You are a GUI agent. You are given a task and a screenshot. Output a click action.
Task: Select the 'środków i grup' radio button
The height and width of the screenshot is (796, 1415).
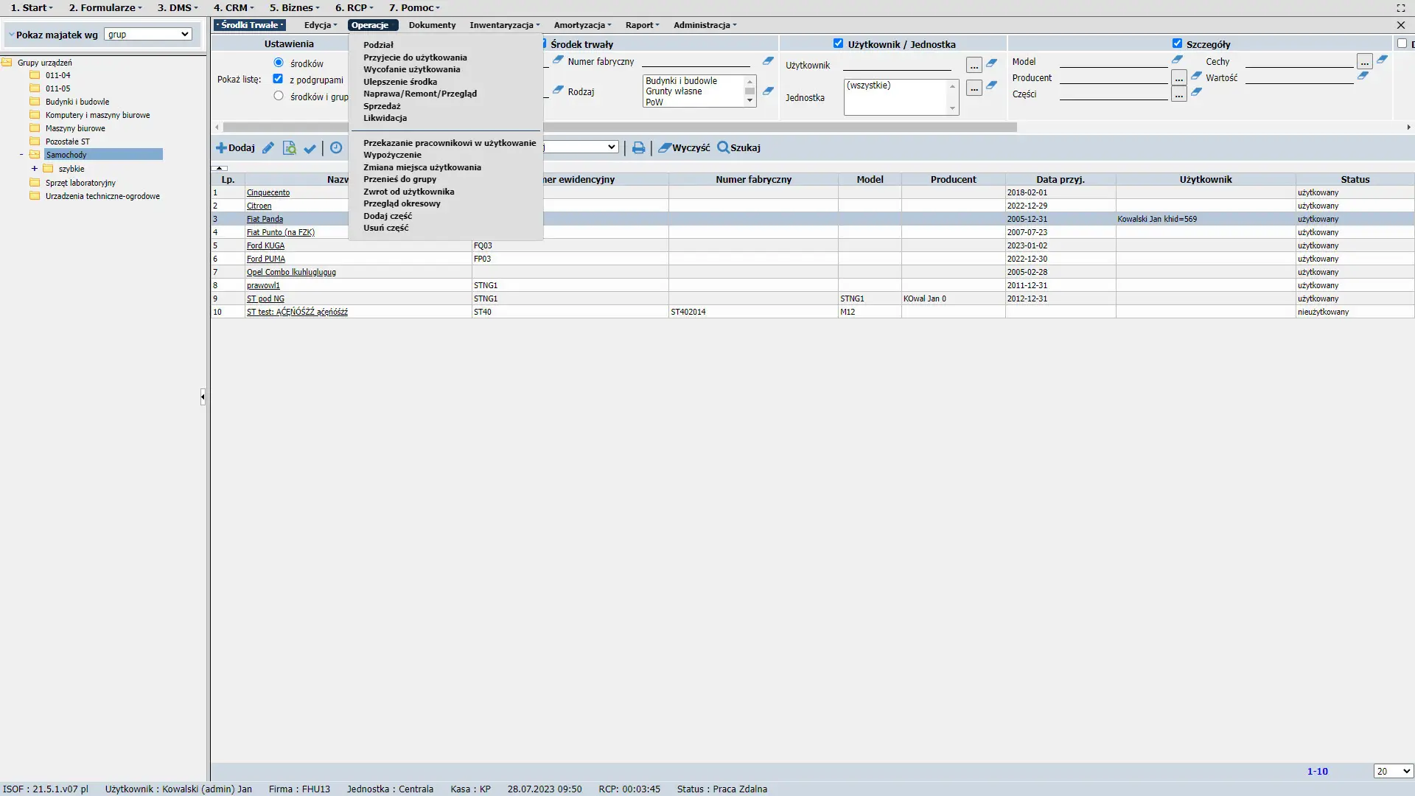point(279,96)
